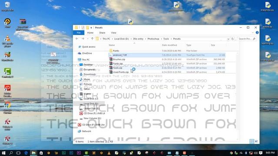Select exited.py desktop file
The width and height of the screenshot is (278, 156).
coord(268,23)
